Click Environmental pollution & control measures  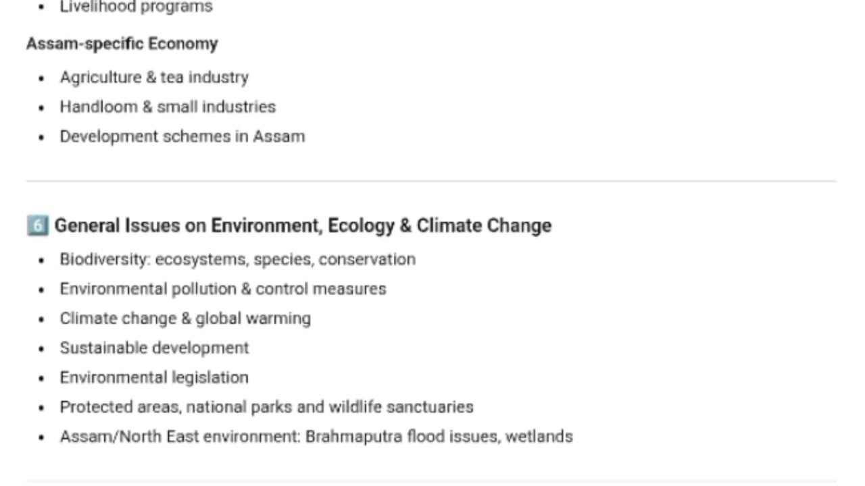[x=223, y=289]
